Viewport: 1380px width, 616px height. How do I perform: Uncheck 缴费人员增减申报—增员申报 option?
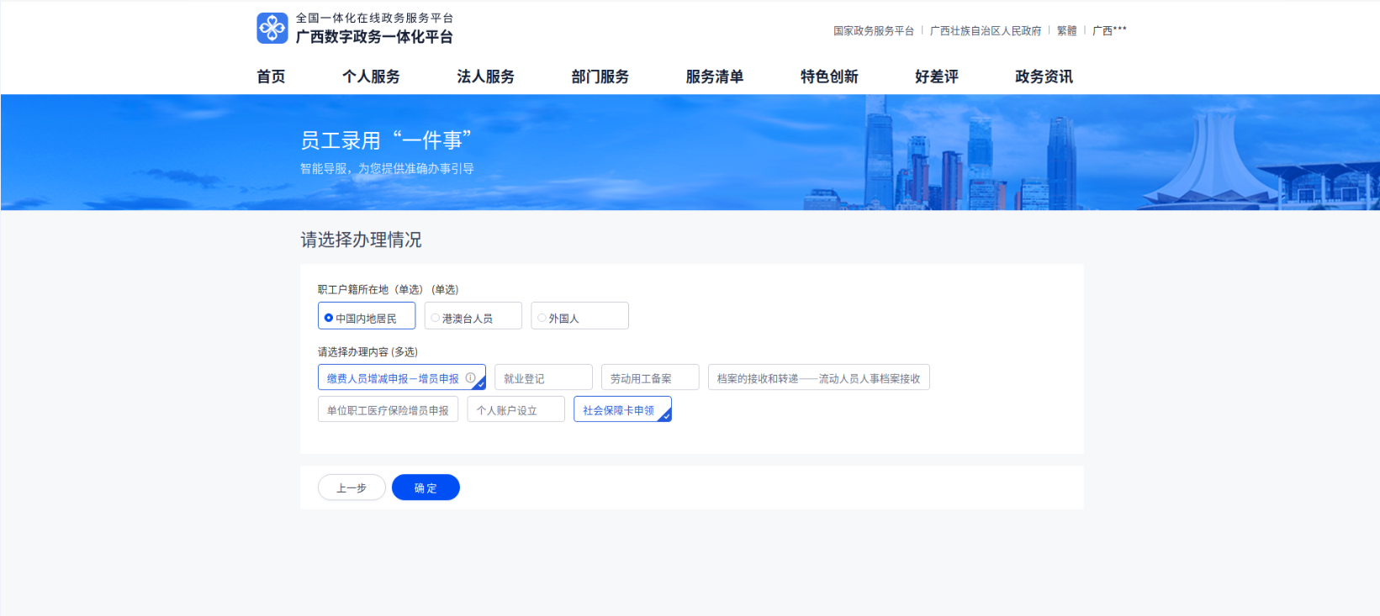coord(393,378)
